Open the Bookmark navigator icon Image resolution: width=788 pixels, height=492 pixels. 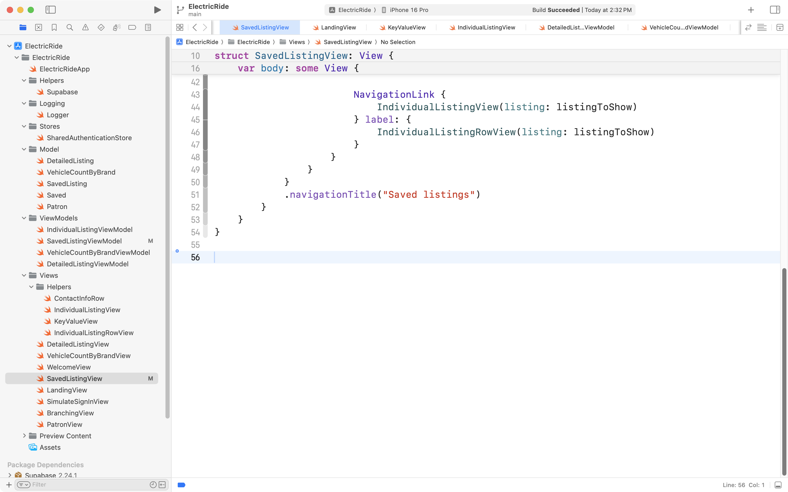pyautogui.click(x=54, y=27)
